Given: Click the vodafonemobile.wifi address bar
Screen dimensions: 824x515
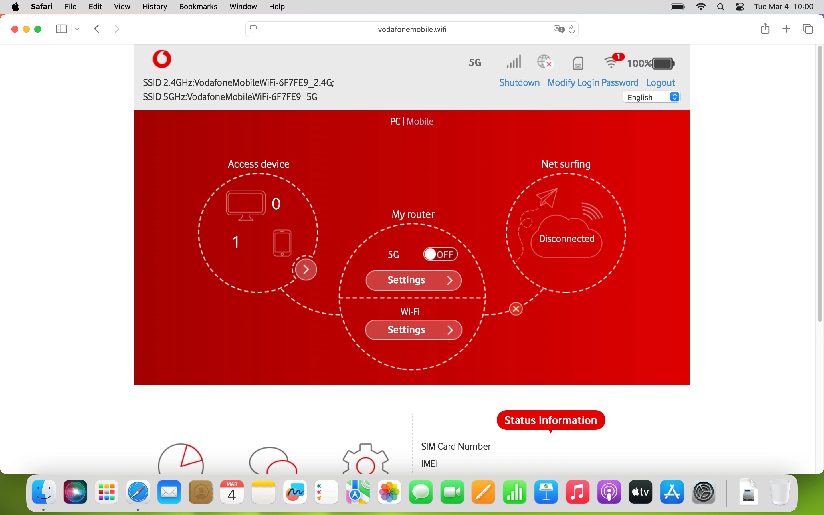Looking at the screenshot, I should pos(412,29).
